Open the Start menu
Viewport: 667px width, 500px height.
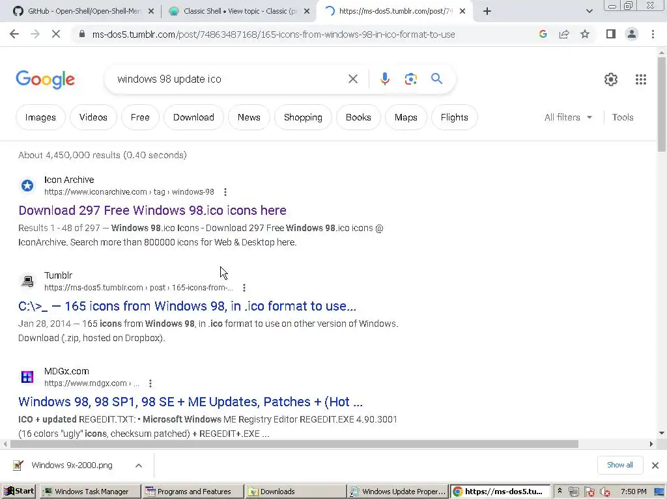pyautogui.click(x=18, y=492)
